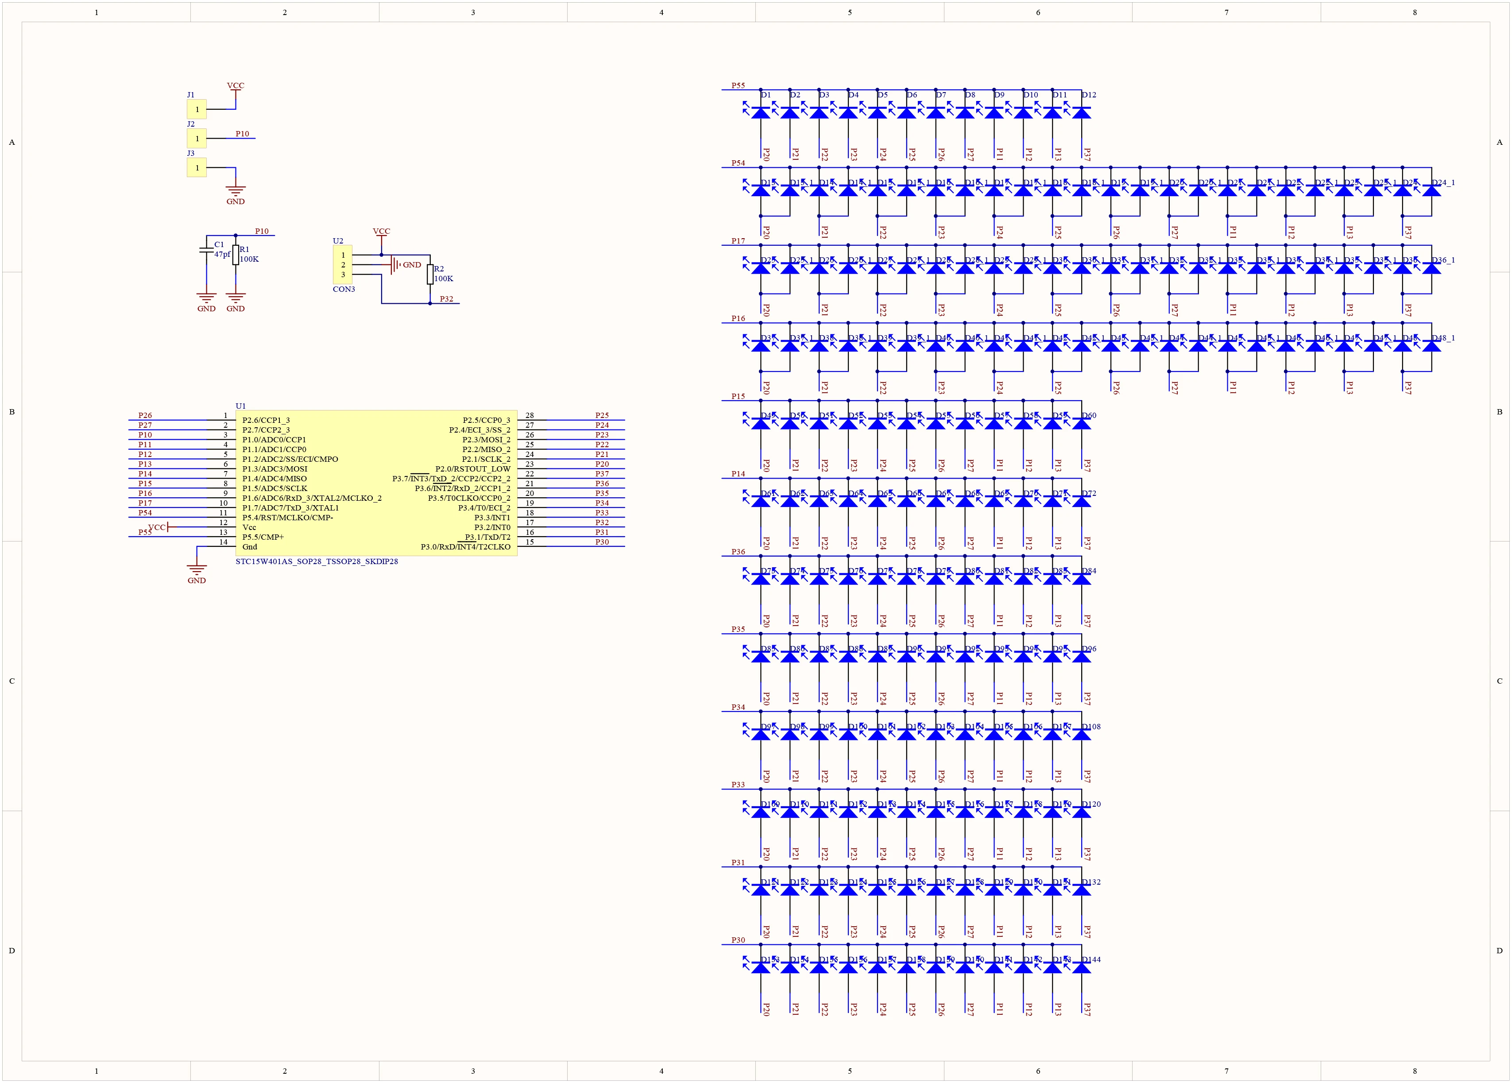This screenshot has height=1083, width=1512.
Task: Select the P30 net label at the bottom LED row
Action: click(x=738, y=940)
